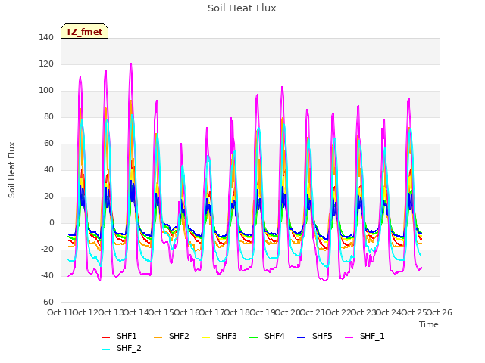Click the 80 y-axis tick label
This screenshot has height=363, width=485.
[x=48, y=116]
